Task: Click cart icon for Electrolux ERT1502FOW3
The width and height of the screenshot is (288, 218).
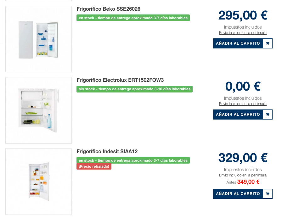Action: [268, 115]
